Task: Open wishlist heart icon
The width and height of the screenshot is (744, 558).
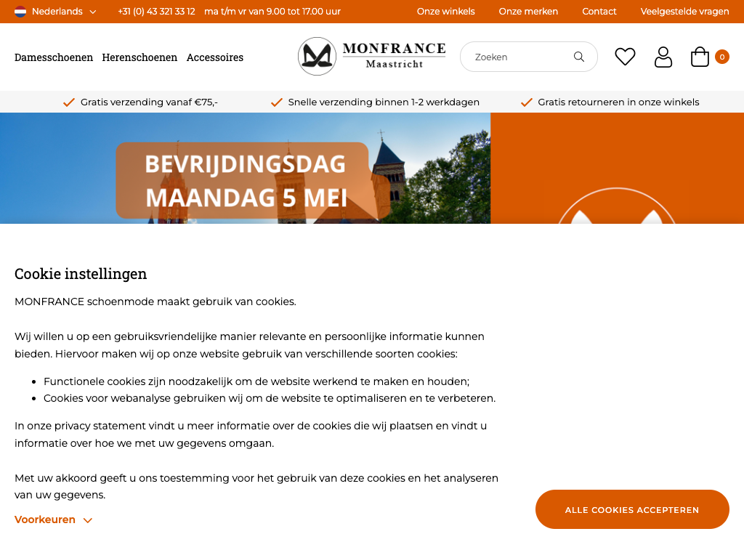Action: pos(625,57)
